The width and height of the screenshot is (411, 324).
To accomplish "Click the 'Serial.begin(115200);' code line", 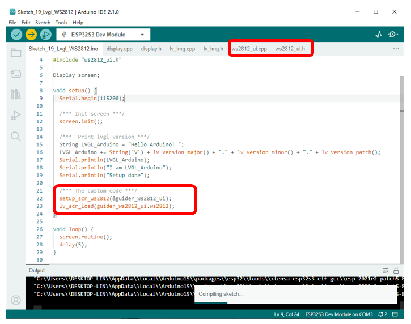I will [x=92, y=98].
